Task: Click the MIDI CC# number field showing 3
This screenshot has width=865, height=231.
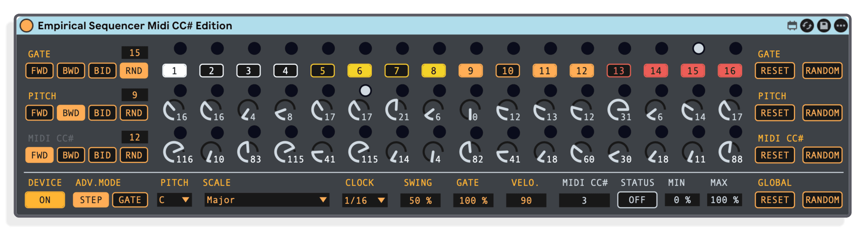Action: click(x=584, y=200)
